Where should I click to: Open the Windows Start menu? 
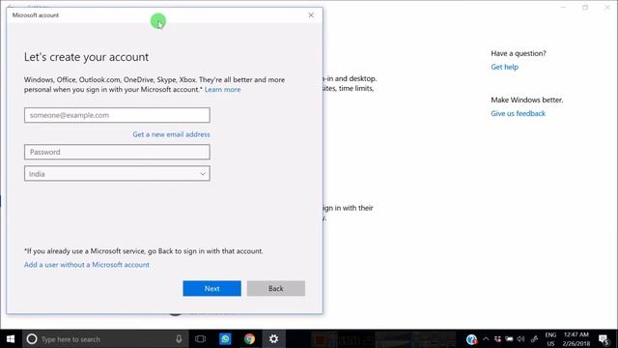coord(11,339)
